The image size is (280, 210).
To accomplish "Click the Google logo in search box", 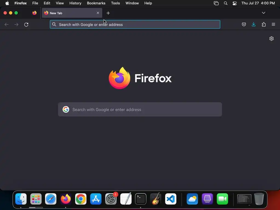I will point(66,109).
